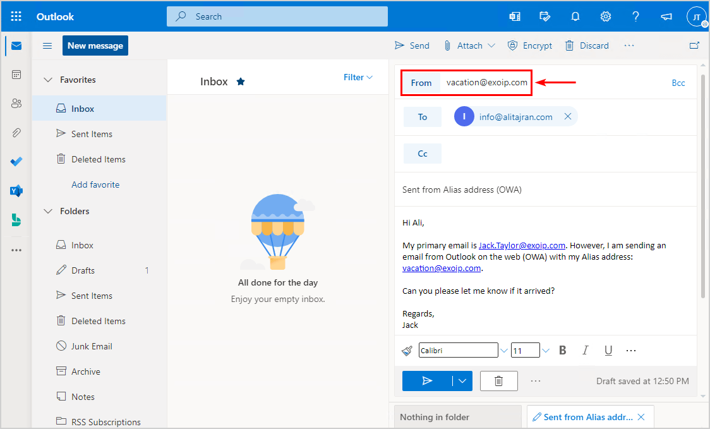Click the blue send arrow button
Image resolution: width=710 pixels, height=429 pixels.
pos(427,381)
